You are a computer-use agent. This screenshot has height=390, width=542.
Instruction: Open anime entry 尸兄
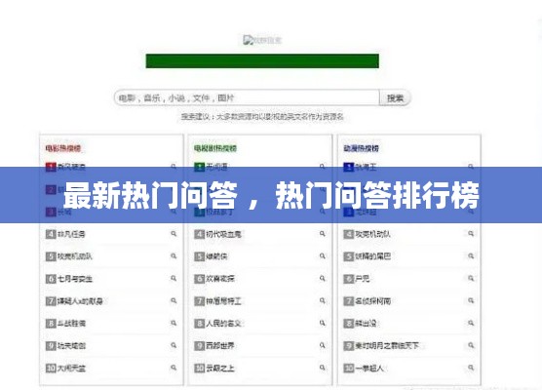tap(363, 279)
